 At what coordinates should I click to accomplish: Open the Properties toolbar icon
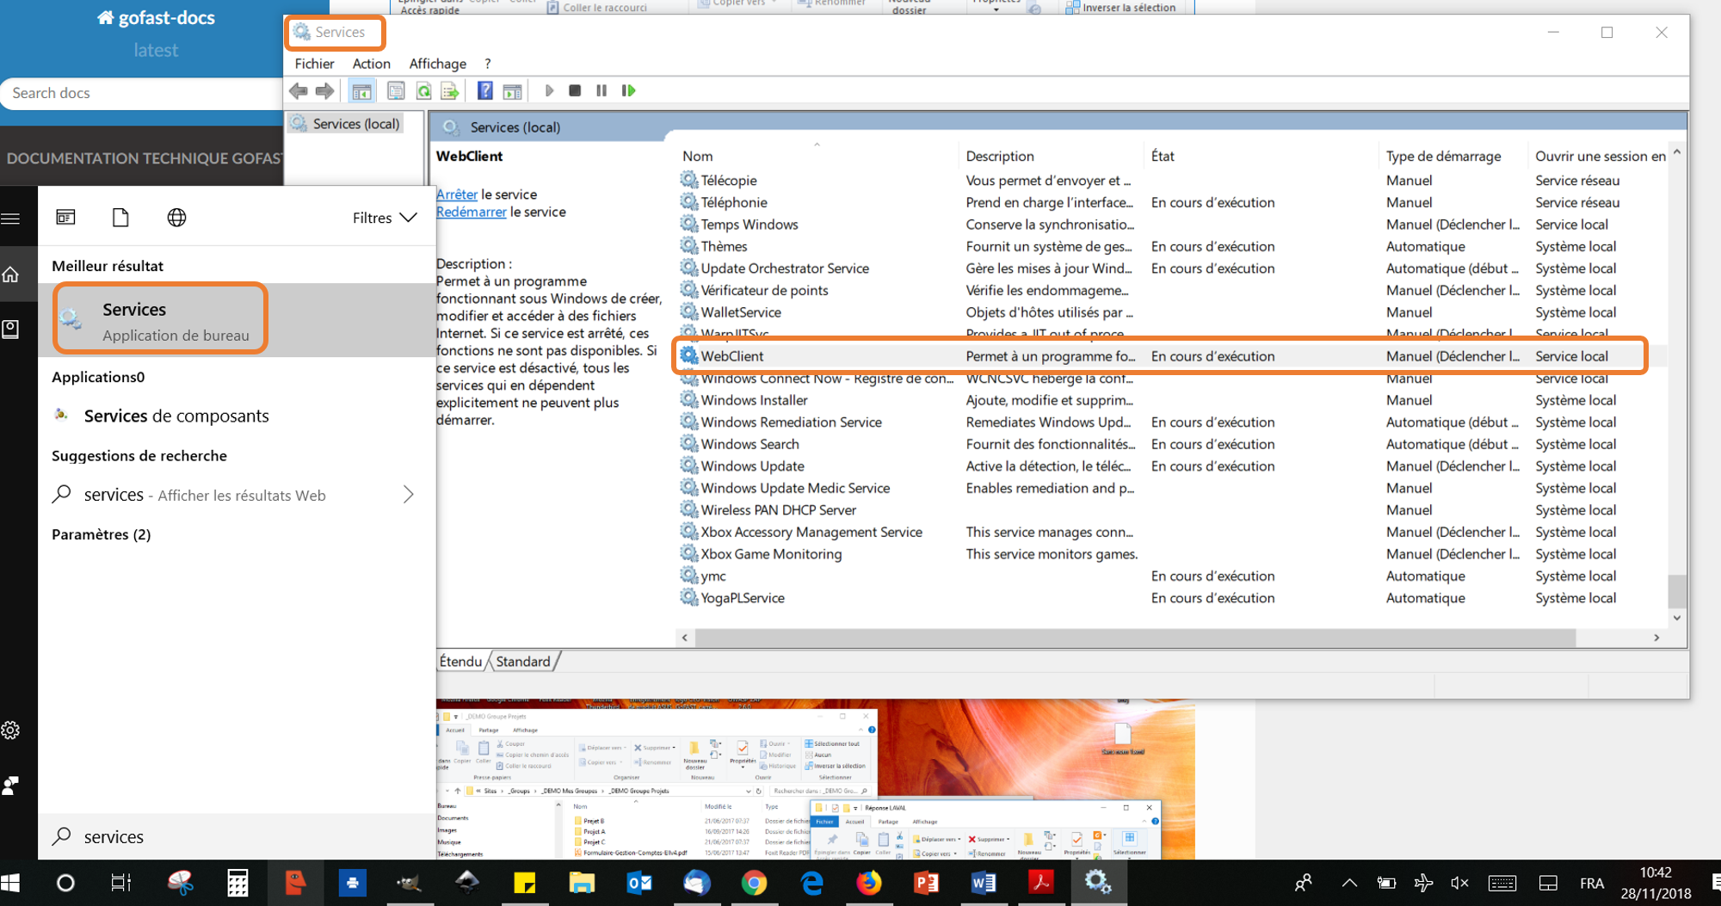[x=396, y=90]
